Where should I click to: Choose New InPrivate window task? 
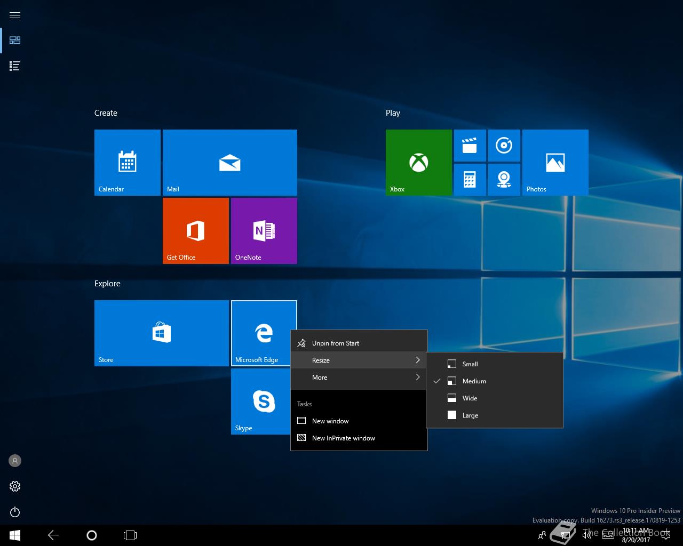tap(359, 438)
